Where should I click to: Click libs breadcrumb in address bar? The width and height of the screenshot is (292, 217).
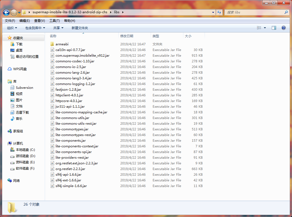(116, 12)
